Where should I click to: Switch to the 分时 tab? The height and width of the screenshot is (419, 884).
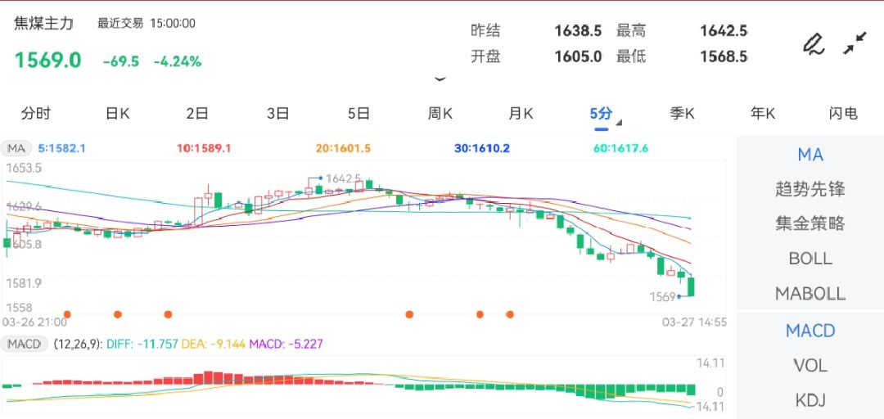pyautogui.click(x=35, y=114)
